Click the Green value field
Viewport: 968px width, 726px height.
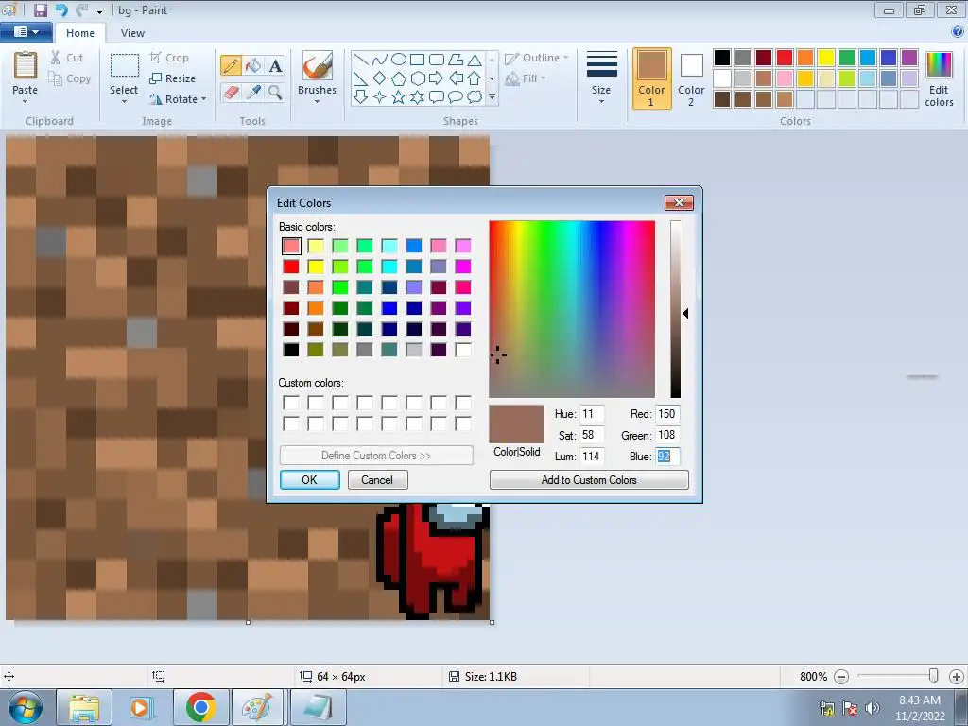click(x=667, y=435)
